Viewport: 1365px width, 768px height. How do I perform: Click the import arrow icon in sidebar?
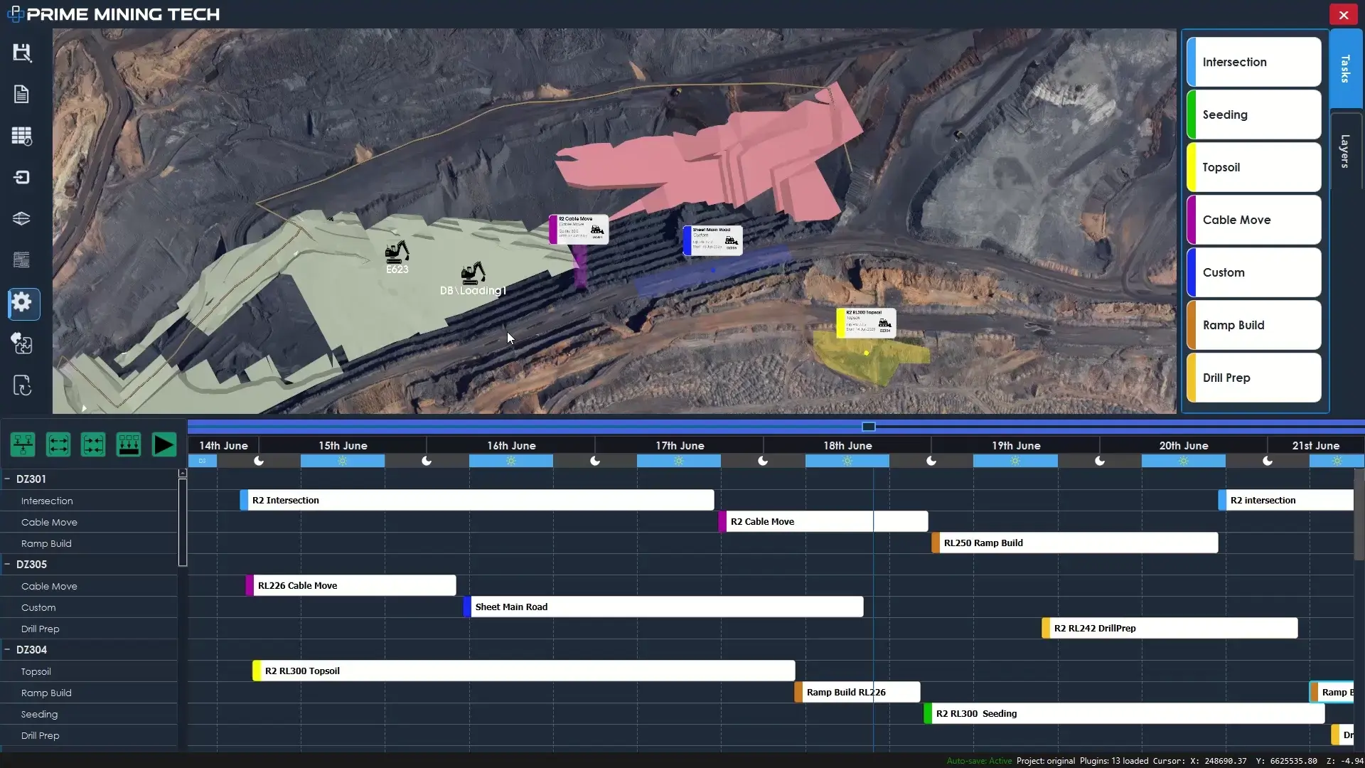[22, 177]
